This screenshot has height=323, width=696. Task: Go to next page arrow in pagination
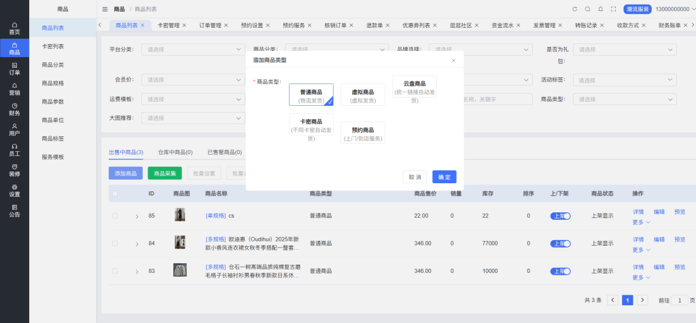[642, 300]
